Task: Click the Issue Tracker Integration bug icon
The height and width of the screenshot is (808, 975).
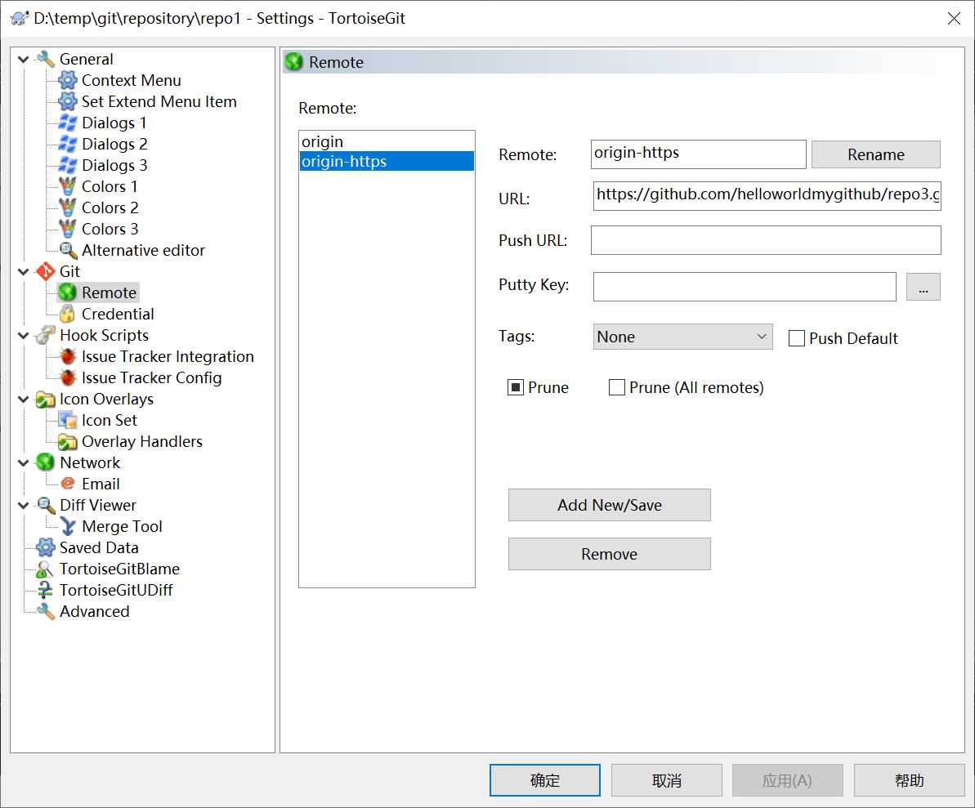Action: click(67, 357)
